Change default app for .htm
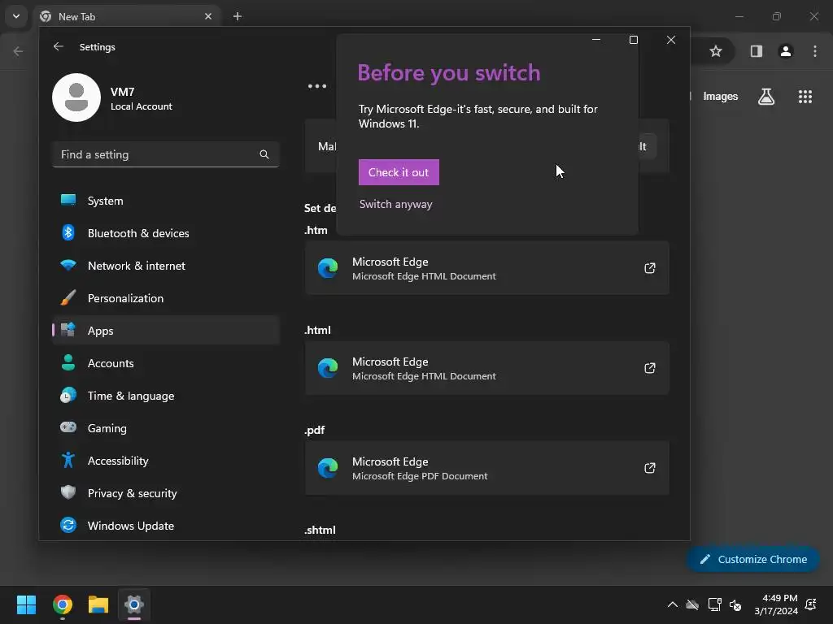 click(486, 268)
